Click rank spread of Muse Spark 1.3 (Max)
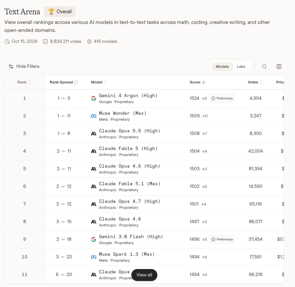The width and height of the screenshot is (295, 287). (x=64, y=257)
